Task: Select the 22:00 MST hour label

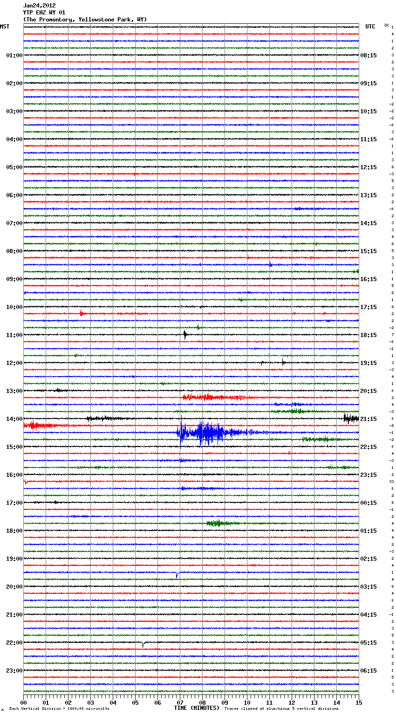Action: (14, 643)
